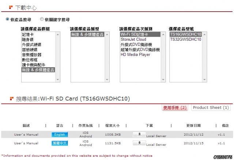Choose 隨身碟 in the product group list
The image size is (234, 160).
pyautogui.click(x=38, y=40)
